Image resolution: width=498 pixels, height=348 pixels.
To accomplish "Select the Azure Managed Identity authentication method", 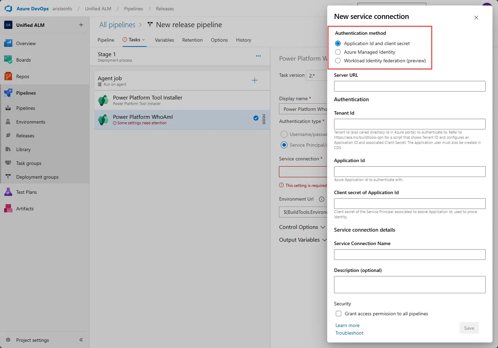I will pyautogui.click(x=338, y=52).
